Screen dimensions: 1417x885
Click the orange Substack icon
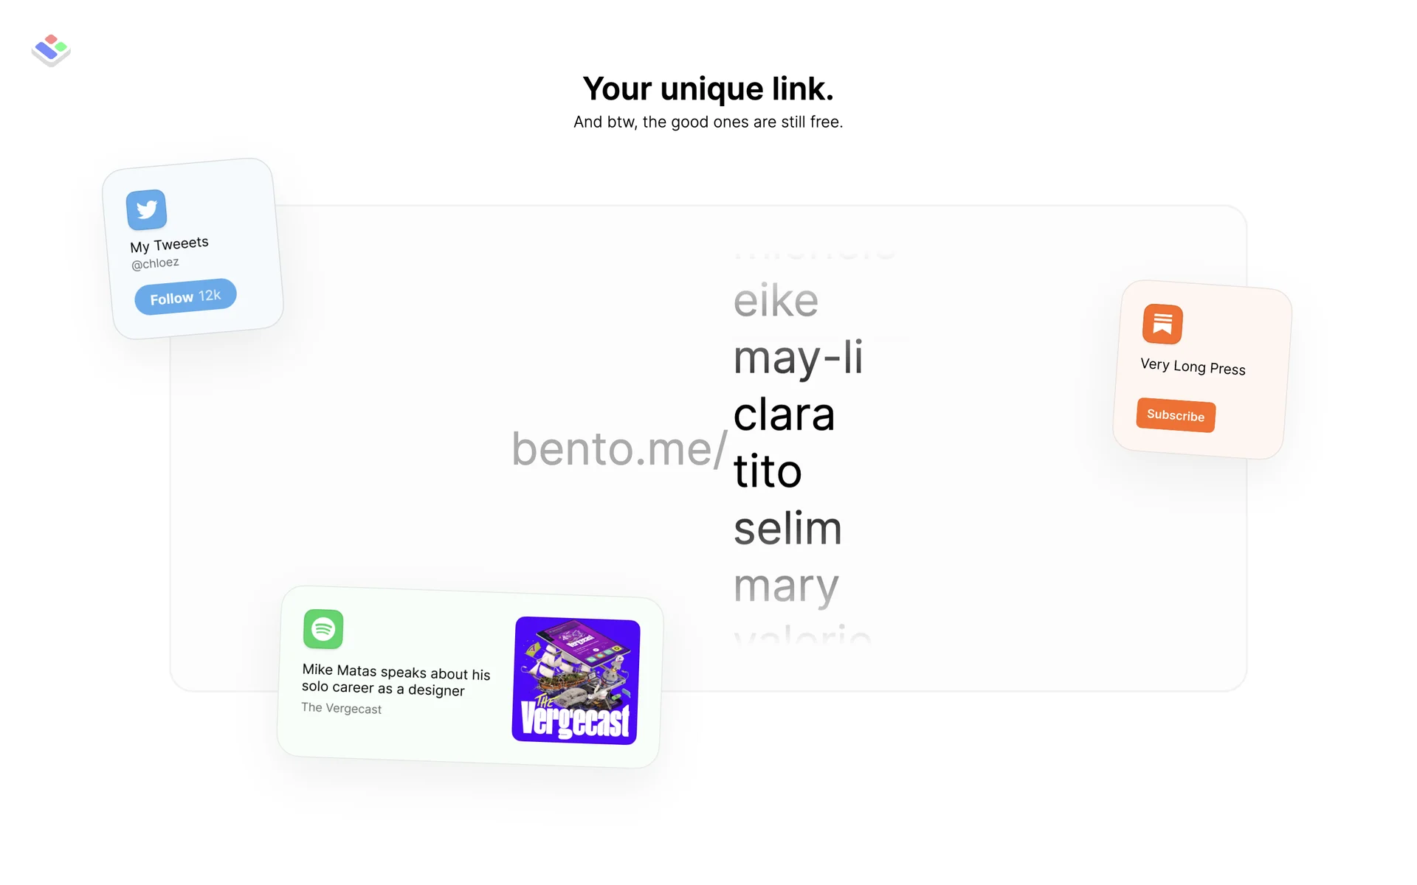[x=1162, y=324]
